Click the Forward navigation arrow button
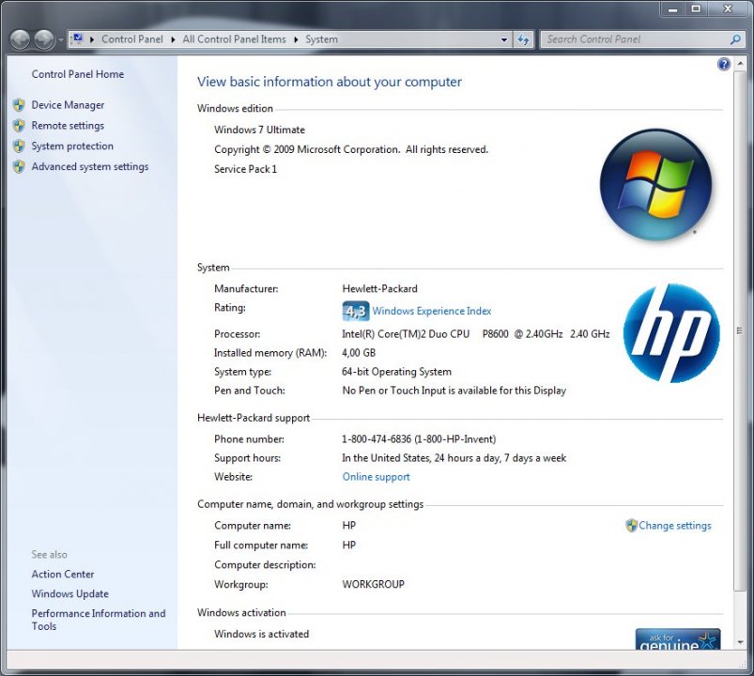 [x=44, y=39]
